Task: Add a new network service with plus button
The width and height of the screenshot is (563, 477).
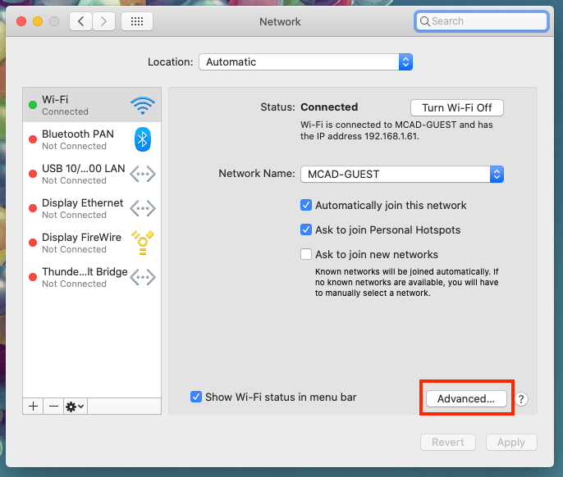Action: coord(33,407)
